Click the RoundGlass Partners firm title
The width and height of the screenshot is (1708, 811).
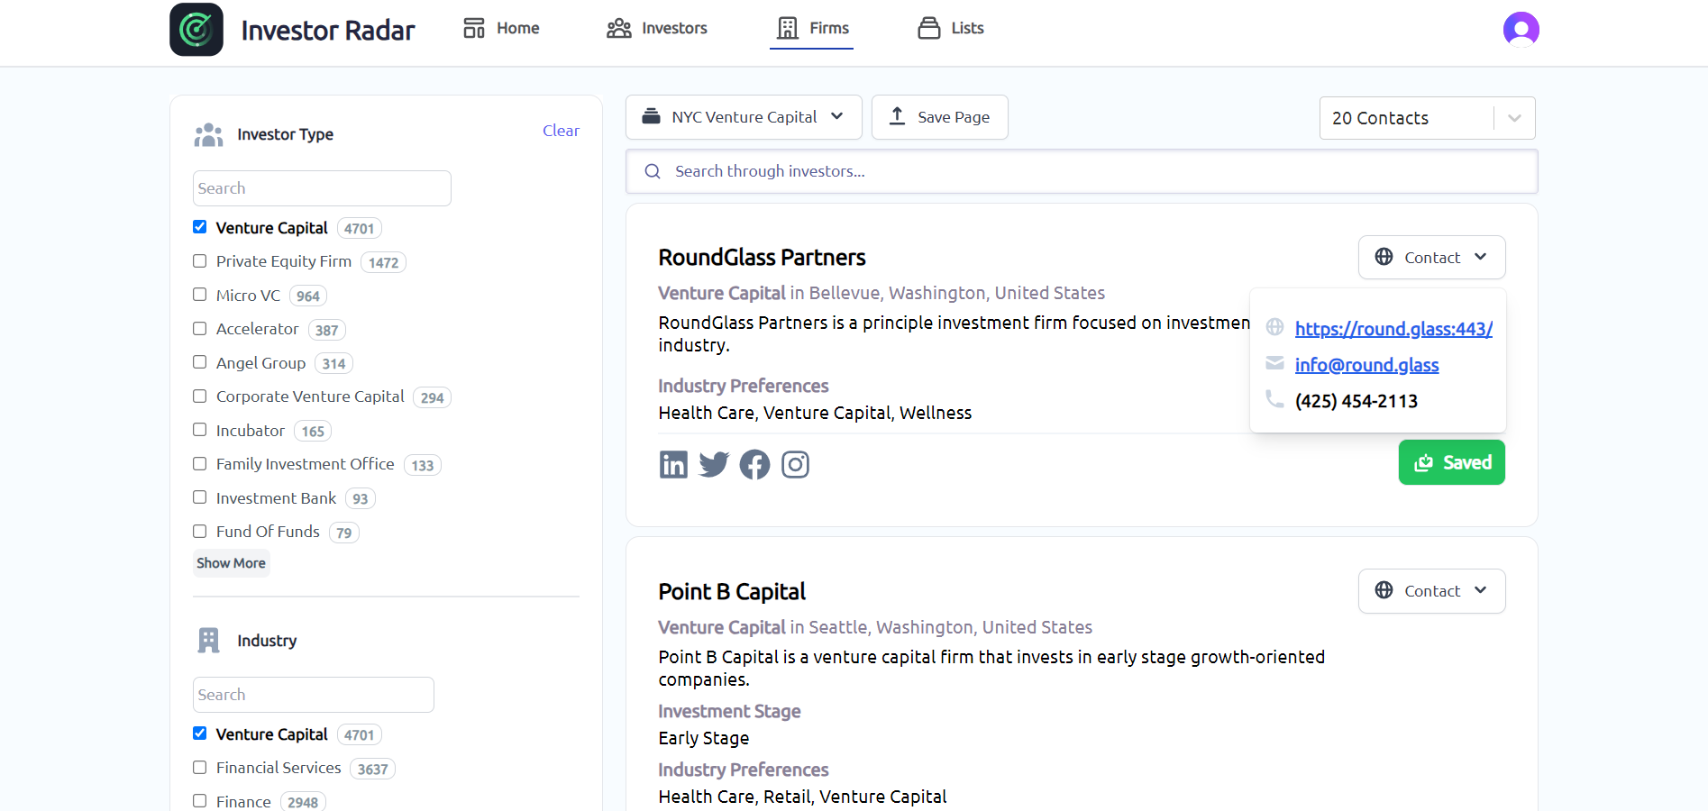pos(762,258)
